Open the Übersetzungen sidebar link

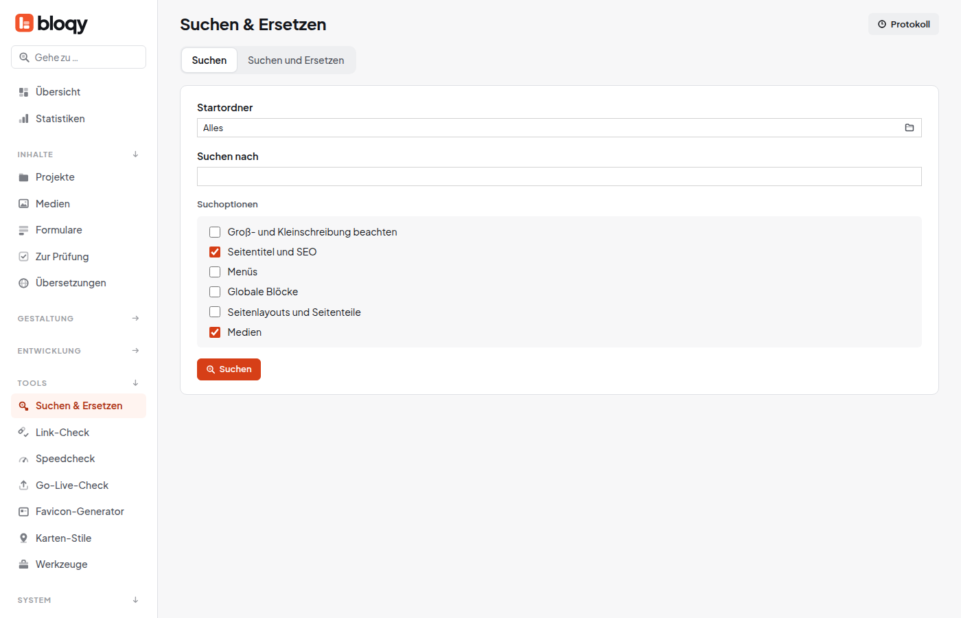click(x=78, y=283)
